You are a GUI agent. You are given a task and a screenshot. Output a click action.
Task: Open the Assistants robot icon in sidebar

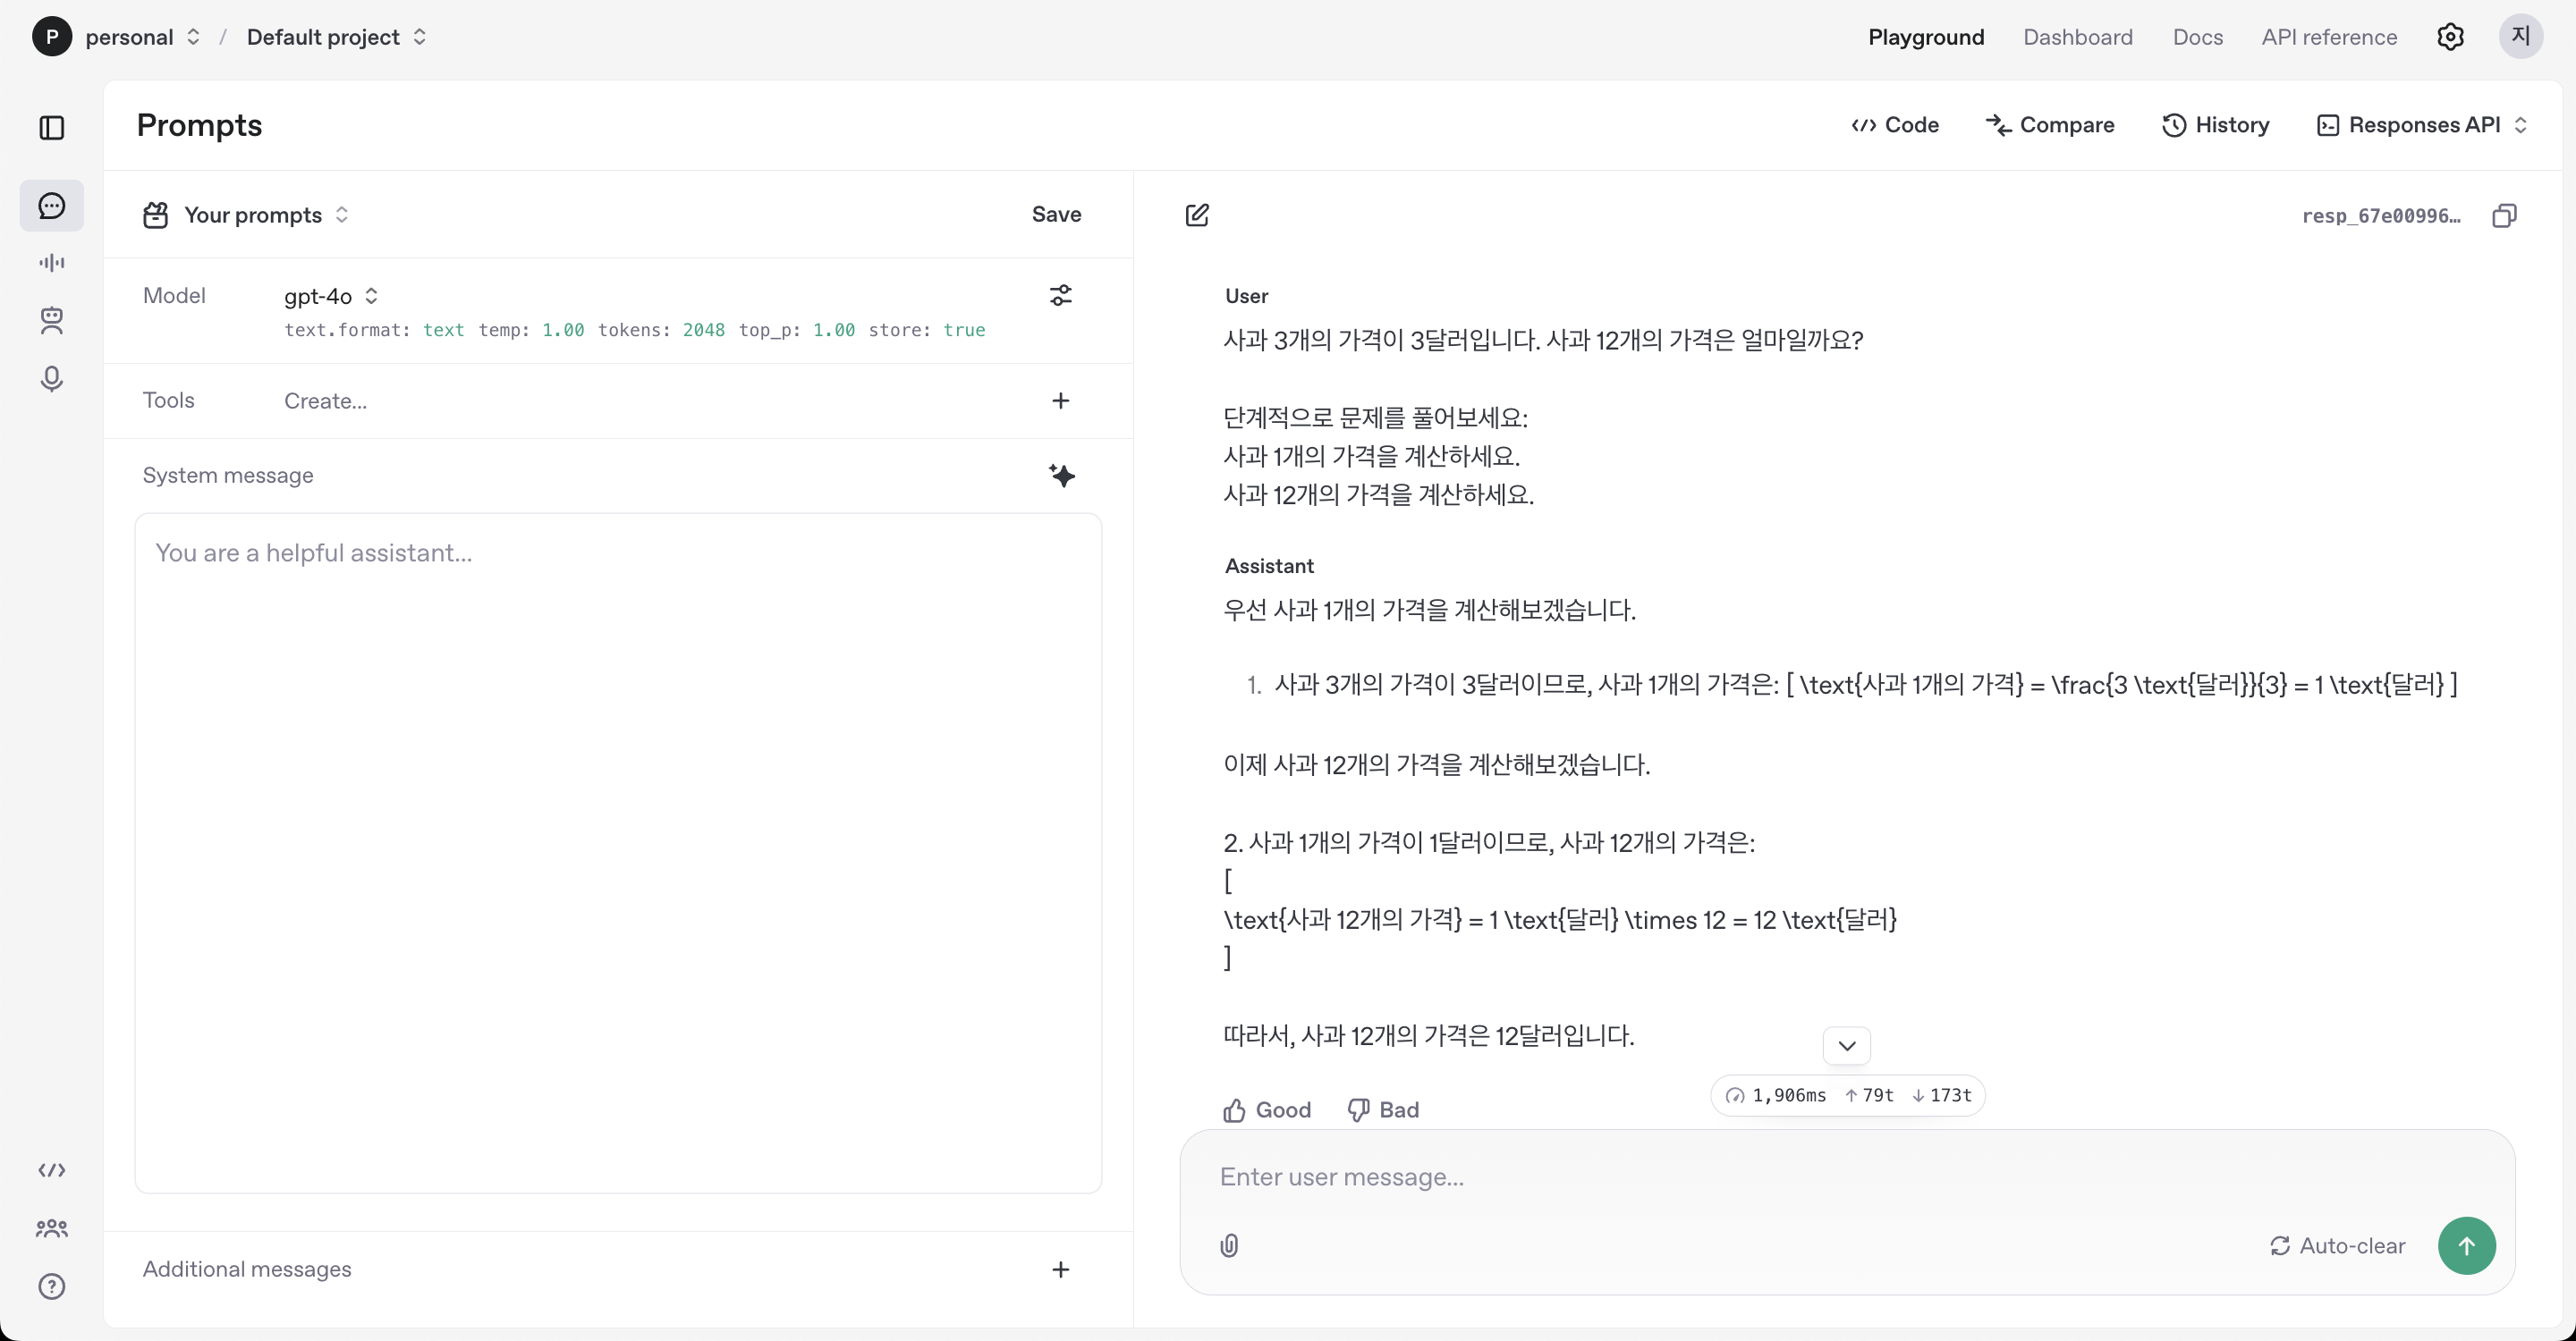click(x=52, y=321)
